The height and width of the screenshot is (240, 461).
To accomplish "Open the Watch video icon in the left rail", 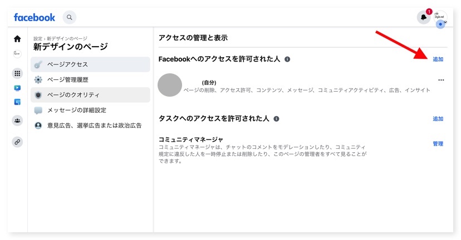I will tap(17, 88).
